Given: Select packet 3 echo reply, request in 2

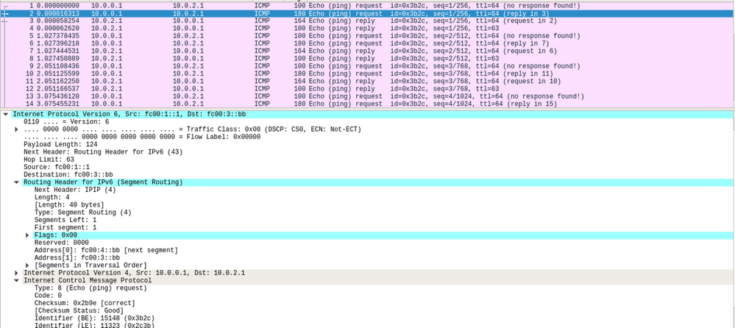Looking at the screenshot, I should coord(368,21).
